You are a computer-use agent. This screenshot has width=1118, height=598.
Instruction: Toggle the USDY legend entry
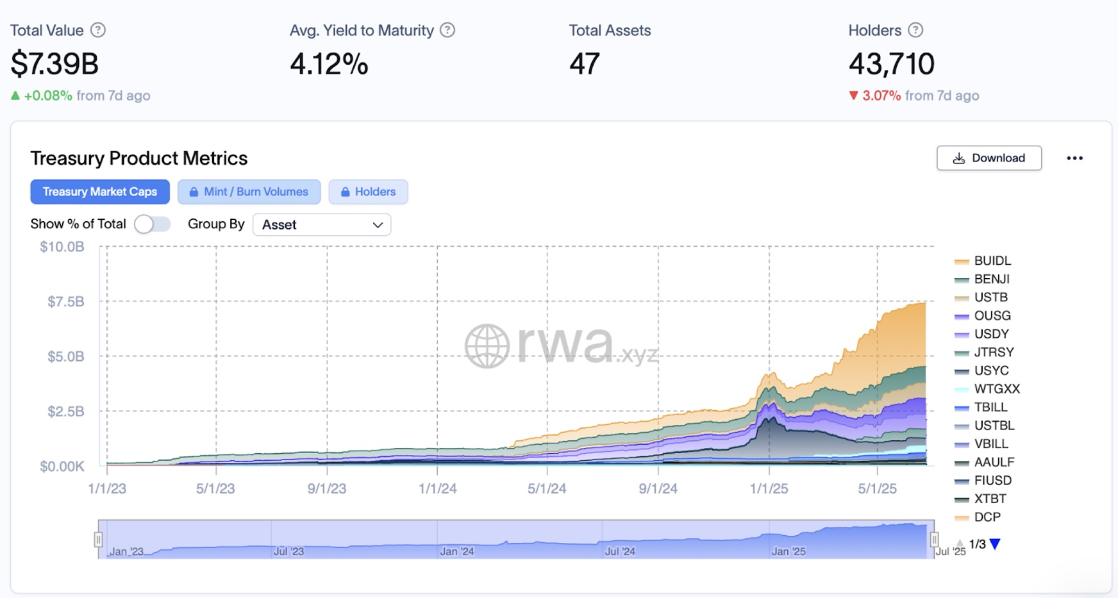point(991,334)
